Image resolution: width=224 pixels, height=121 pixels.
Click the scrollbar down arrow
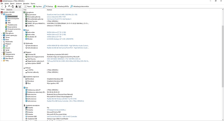pyautogui.click(x=223, y=120)
